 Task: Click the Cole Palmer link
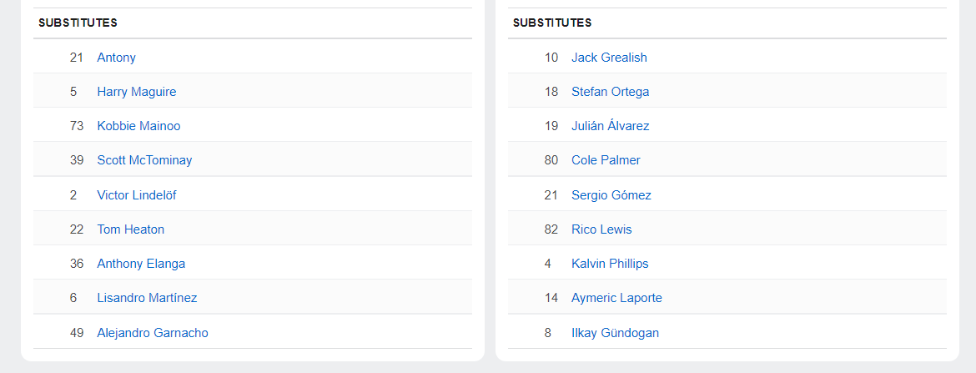pyautogui.click(x=606, y=160)
